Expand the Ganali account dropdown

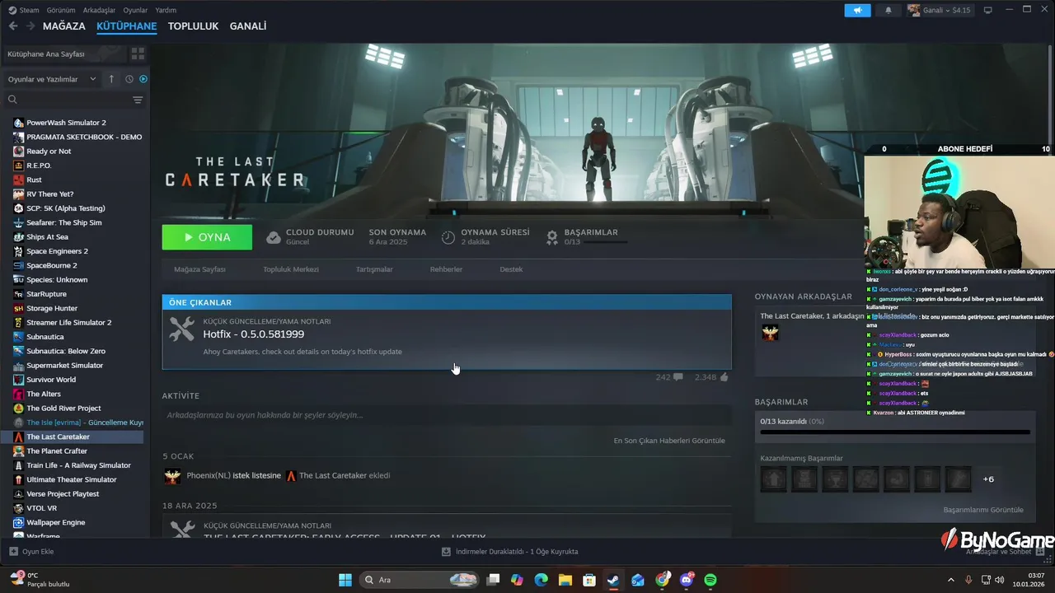(x=939, y=10)
